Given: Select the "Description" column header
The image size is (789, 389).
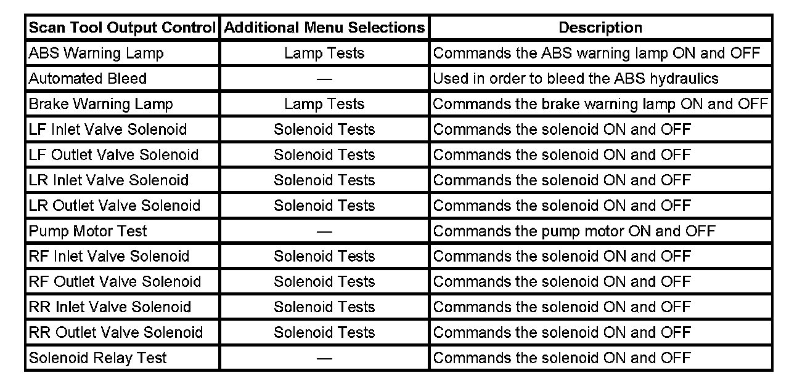Looking at the screenshot, I should tap(600, 28).
